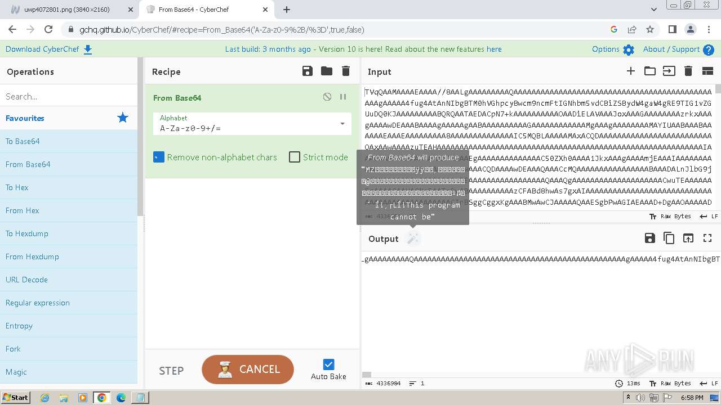This screenshot has width=721, height=405.
Task: Open input Raw Bytes encoding selector
Action: [670, 216]
